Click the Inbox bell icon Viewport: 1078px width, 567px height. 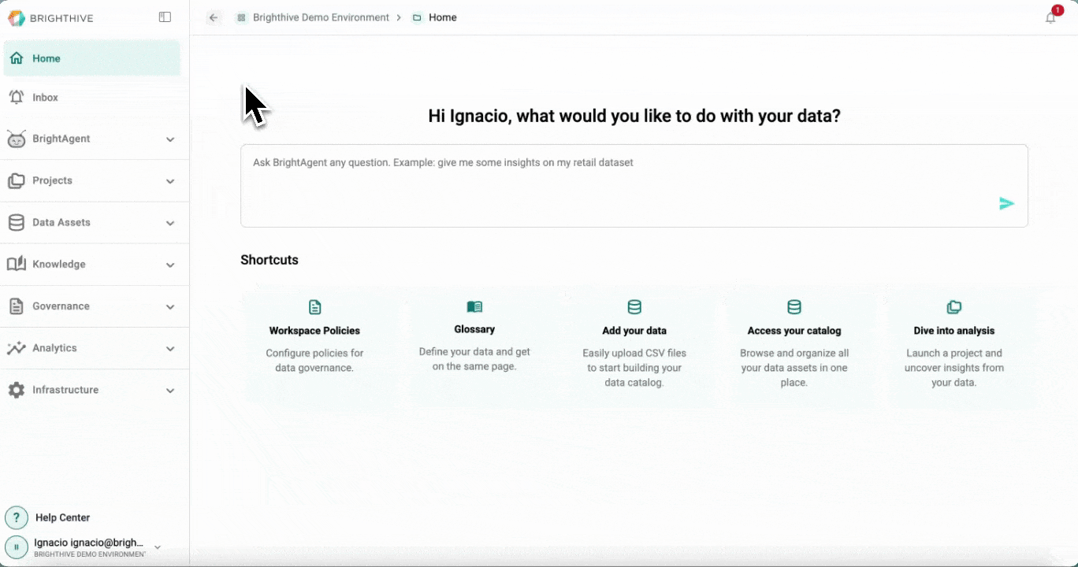coord(17,97)
